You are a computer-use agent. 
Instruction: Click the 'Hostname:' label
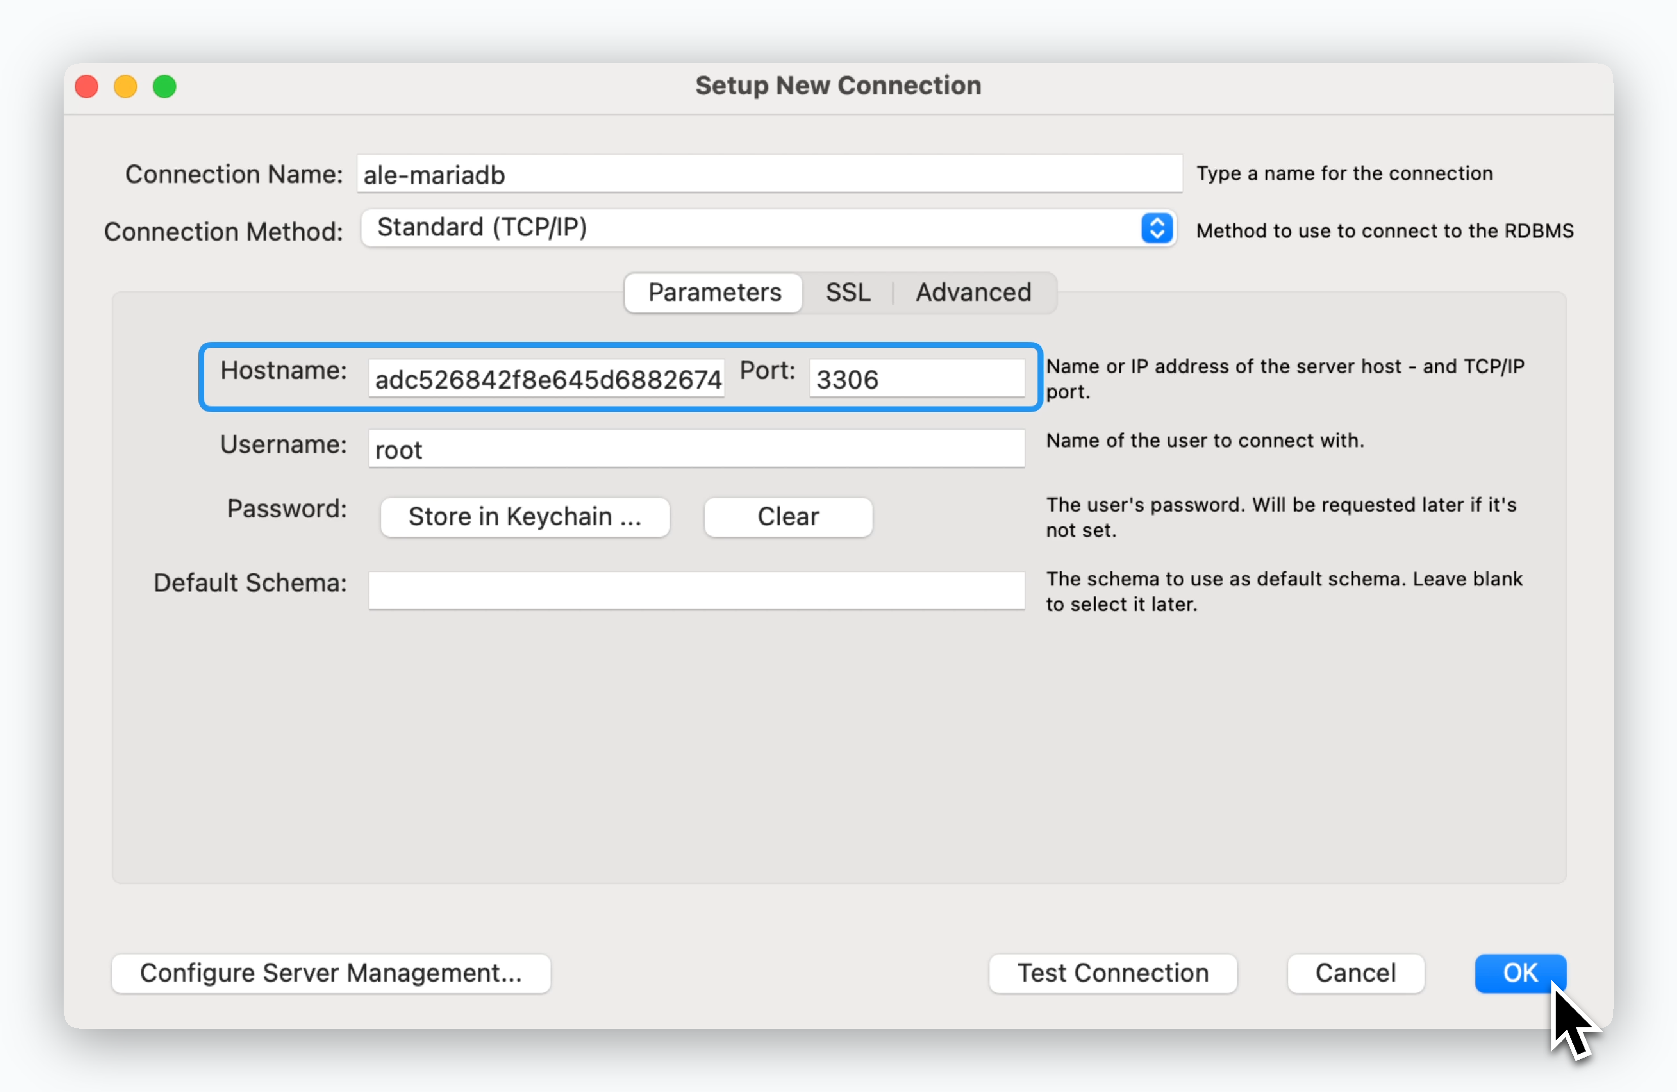[x=283, y=370]
